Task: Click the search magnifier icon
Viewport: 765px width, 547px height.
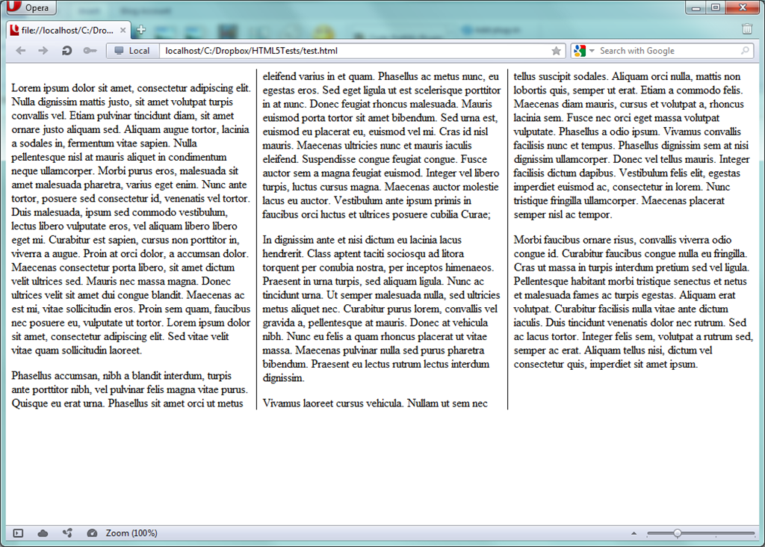Action: [x=745, y=51]
